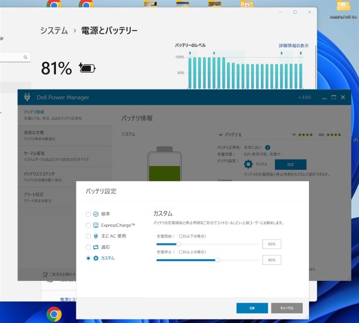Click the 充電停止 slider handle
359x323 pixels.
click(x=217, y=260)
